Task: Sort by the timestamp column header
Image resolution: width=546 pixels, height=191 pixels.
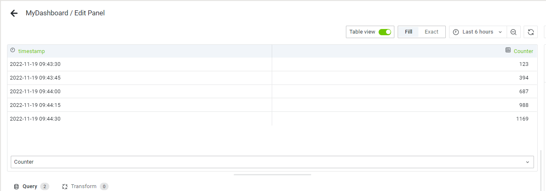Action: click(x=31, y=51)
